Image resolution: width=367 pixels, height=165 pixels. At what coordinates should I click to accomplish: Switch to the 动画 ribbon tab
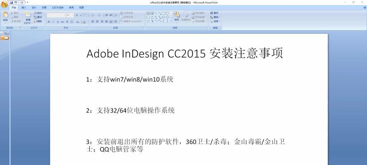44,7
